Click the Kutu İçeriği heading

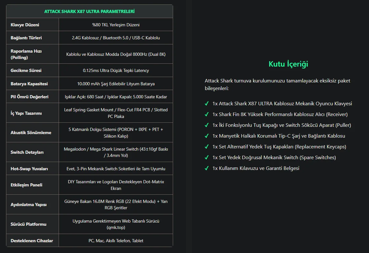point(288,64)
